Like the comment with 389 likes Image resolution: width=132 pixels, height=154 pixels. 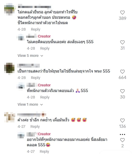[122, 13]
